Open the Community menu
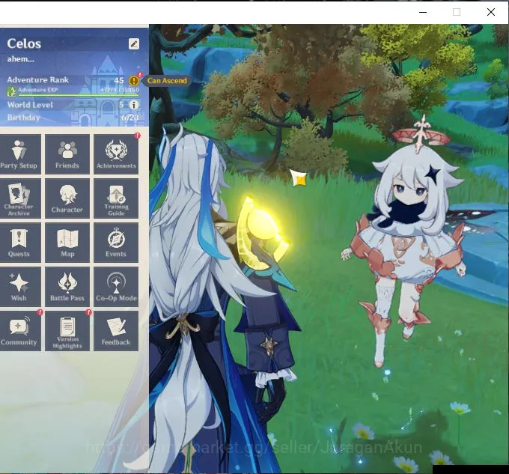The width and height of the screenshot is (509, 474). coord(19,331)
